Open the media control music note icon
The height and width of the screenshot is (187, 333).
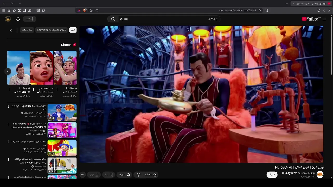click(x=30, y=10)
